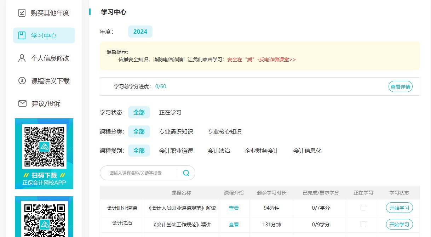Tick 正在学习 checkbox for 会计法治 course
Screen dimensions: 431x237
pos(363,224)
